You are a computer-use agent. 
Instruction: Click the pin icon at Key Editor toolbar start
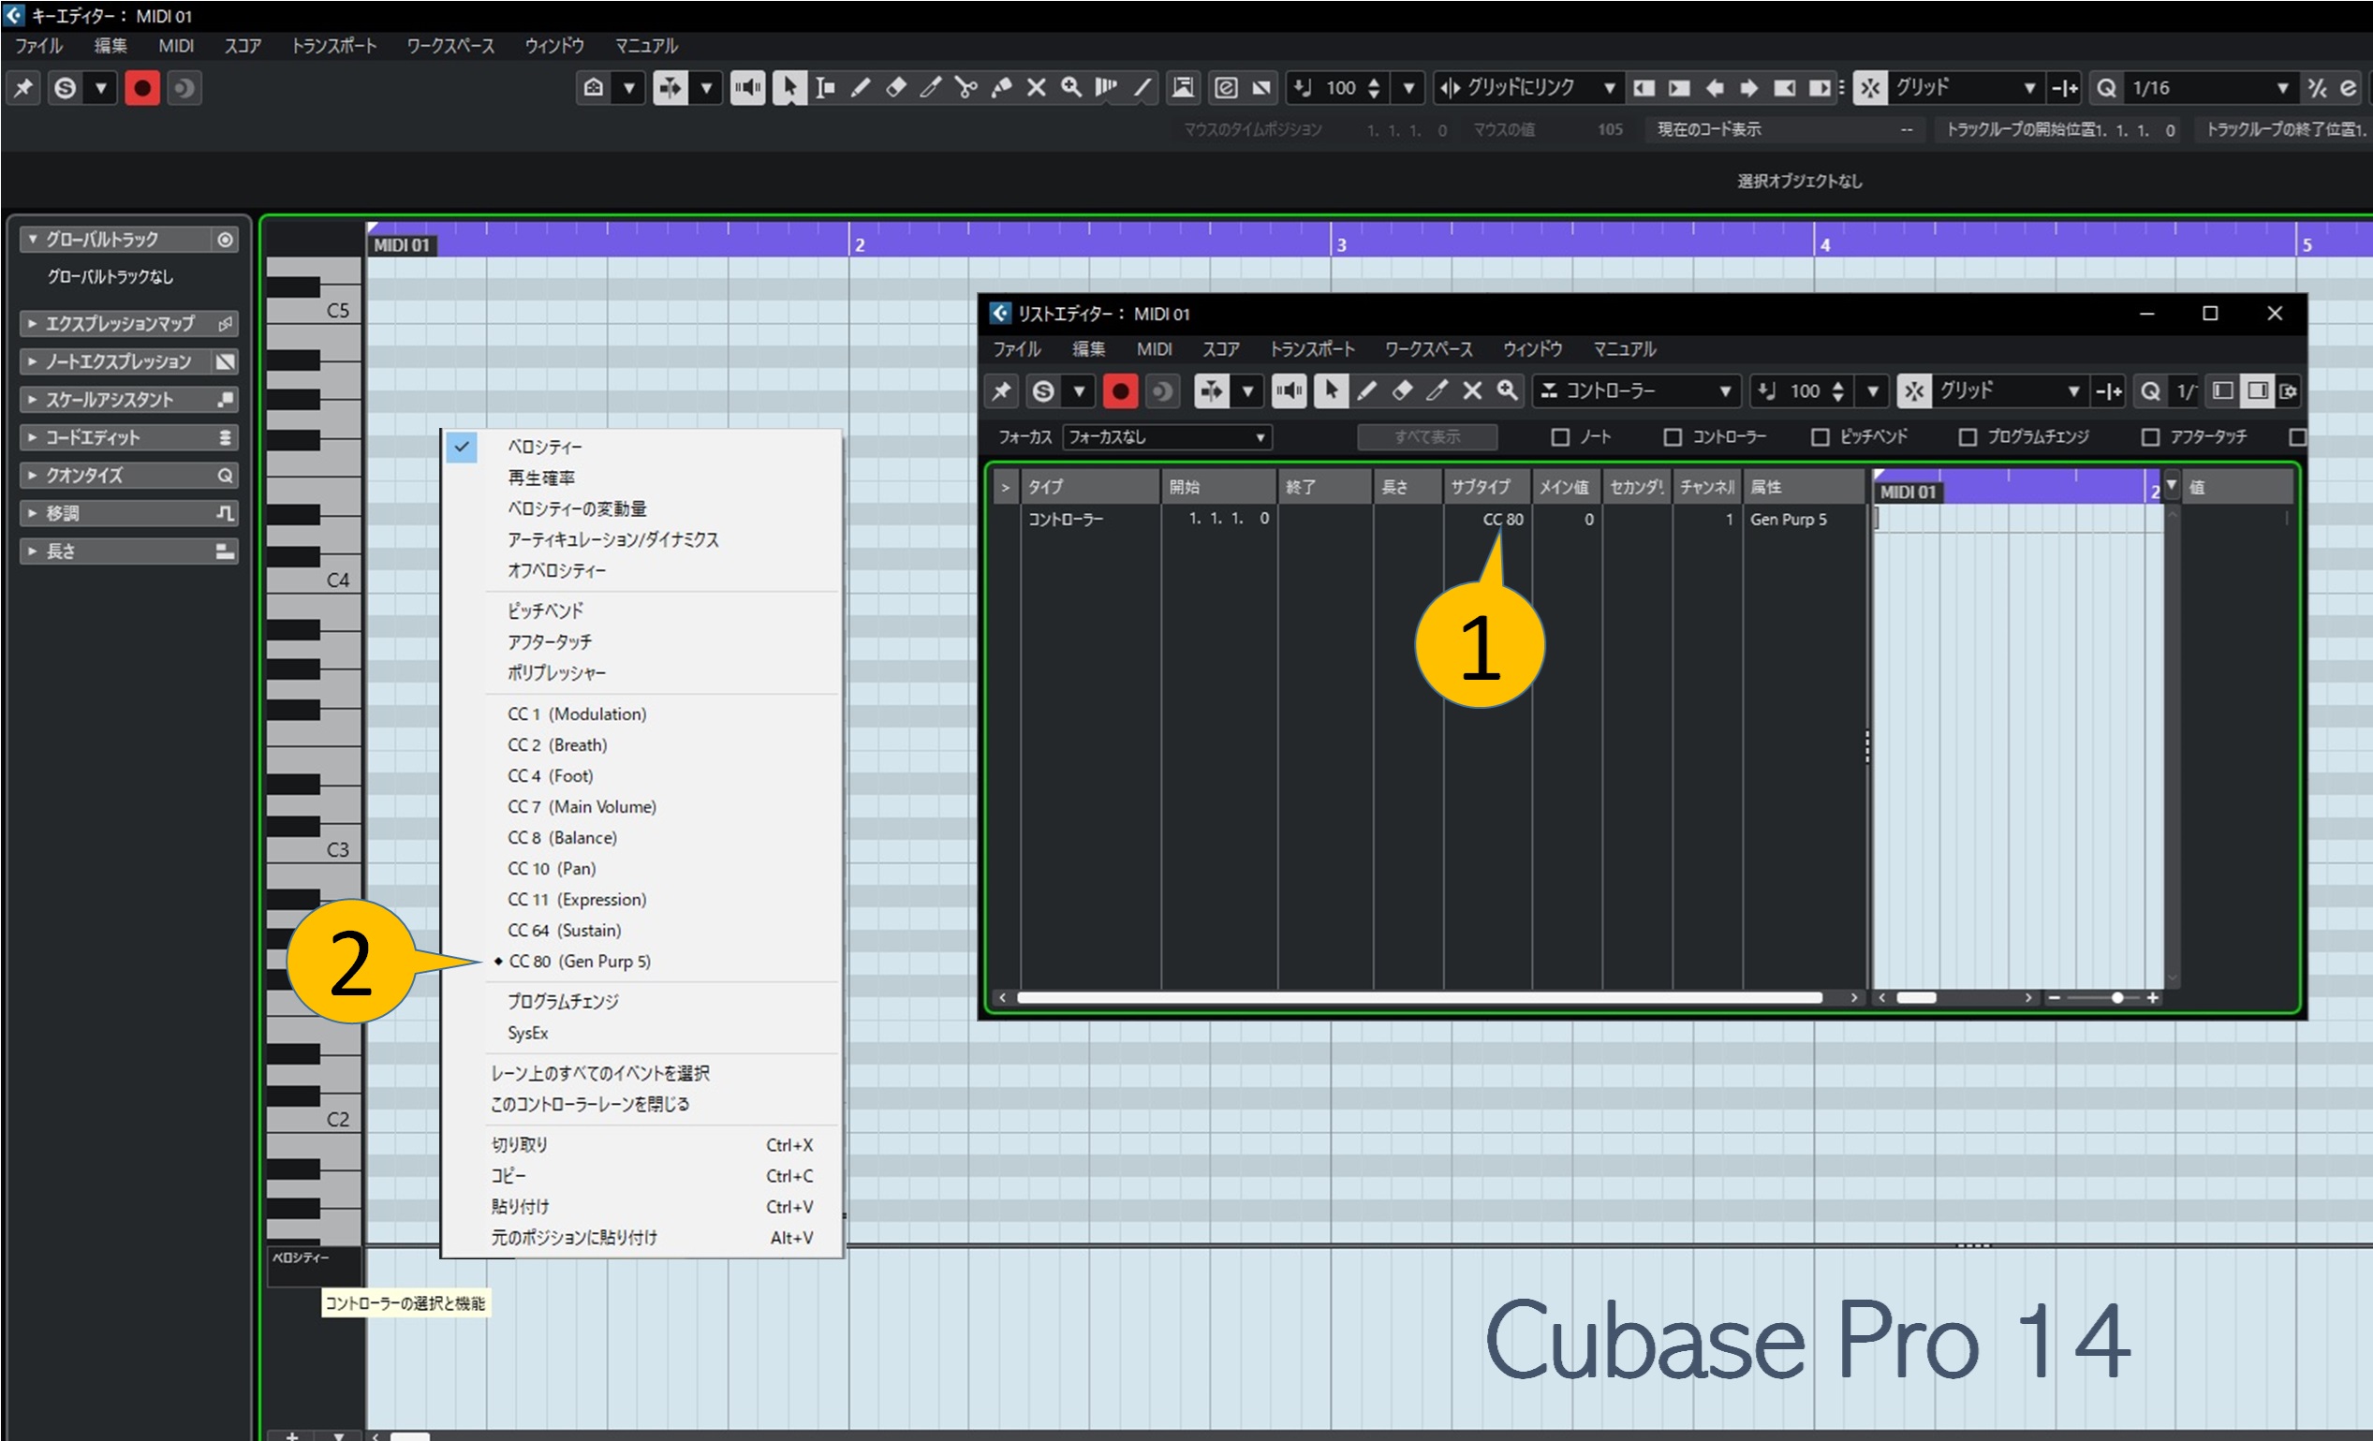(x=23, y=89)
